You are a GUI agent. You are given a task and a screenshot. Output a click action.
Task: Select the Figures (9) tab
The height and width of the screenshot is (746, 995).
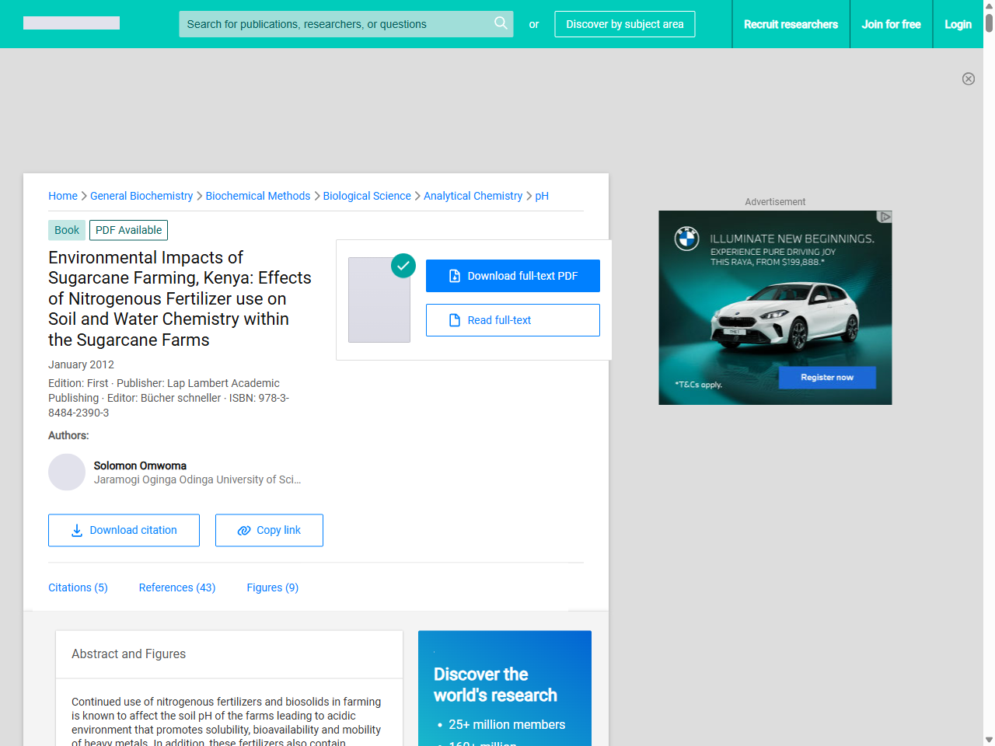(x=272, y=587)
